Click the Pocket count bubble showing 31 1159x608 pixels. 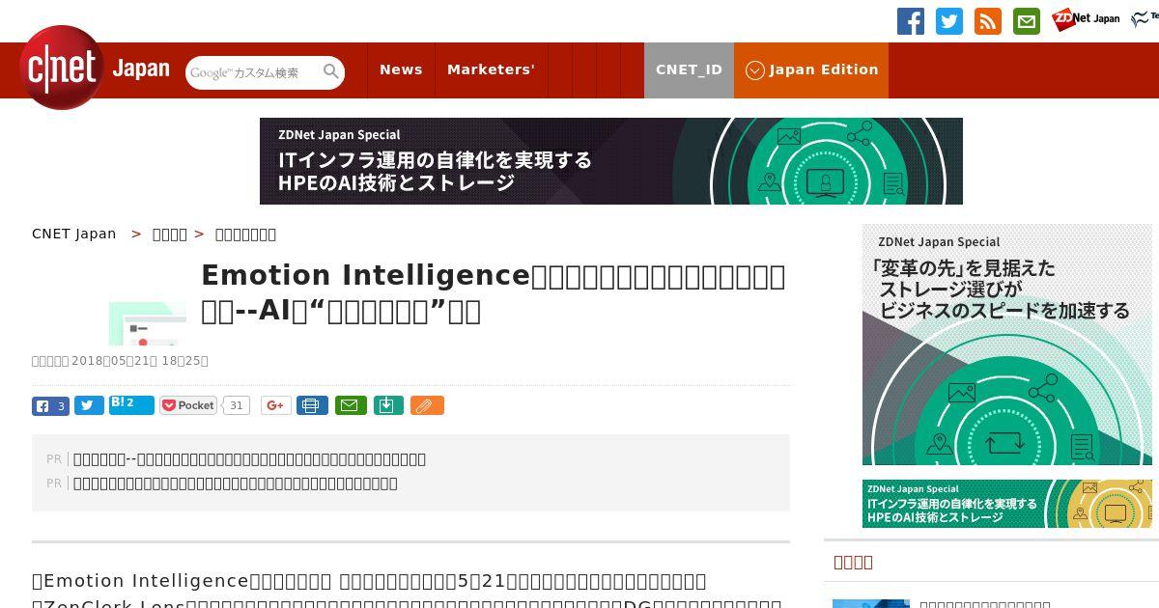(x=237, y=405)
